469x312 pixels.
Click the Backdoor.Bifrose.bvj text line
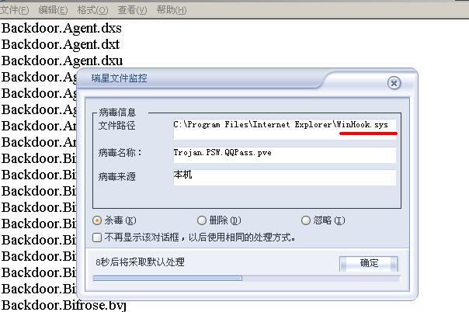[64, 305]
